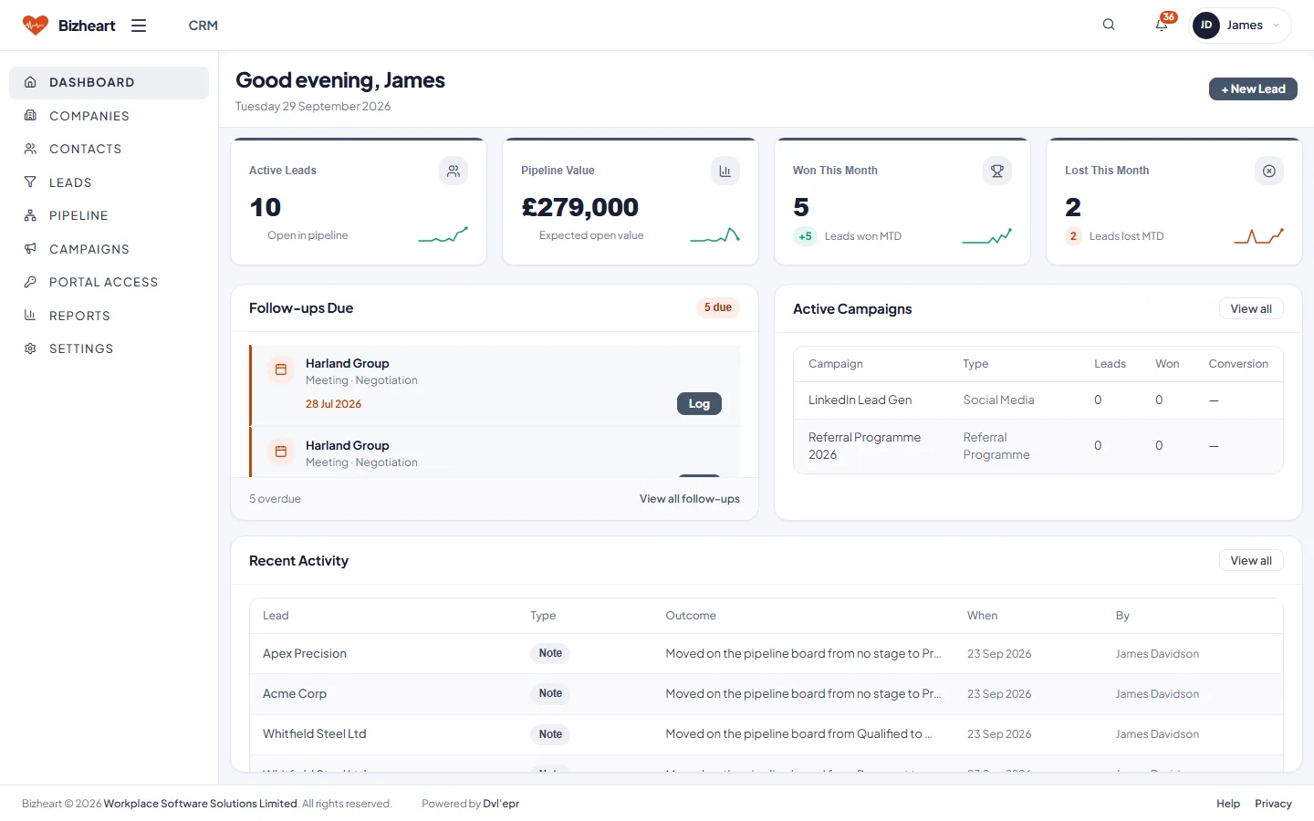Click the Campaigns megaphone icon in sidebar
Screen dimensions: 1314x821
(30, 249)
